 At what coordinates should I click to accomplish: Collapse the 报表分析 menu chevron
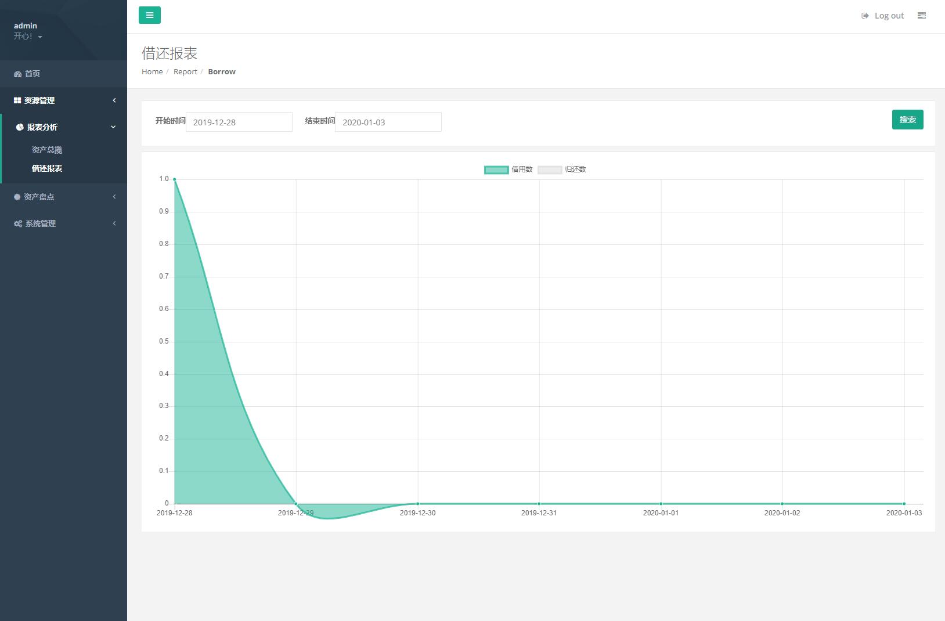(x=113, y=127)
